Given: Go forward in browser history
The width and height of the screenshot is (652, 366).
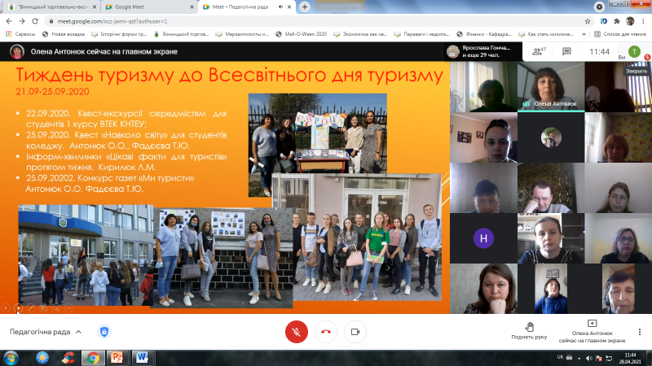Looking at the screenshot, I should coord(22,21).
